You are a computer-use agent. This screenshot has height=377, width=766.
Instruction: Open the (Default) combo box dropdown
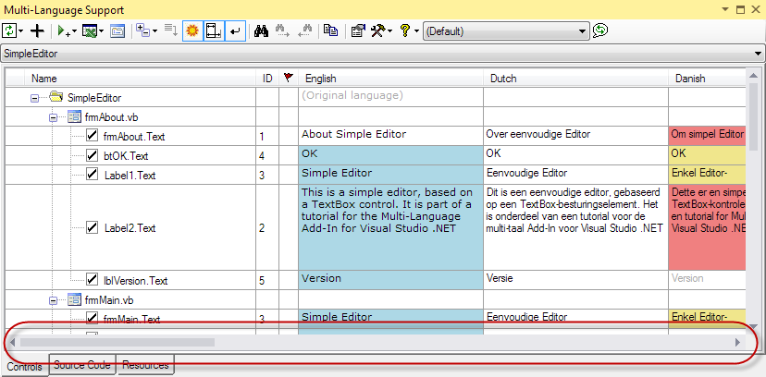click(x=582, y=31)
